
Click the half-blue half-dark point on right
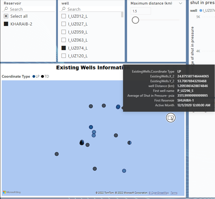129,143
